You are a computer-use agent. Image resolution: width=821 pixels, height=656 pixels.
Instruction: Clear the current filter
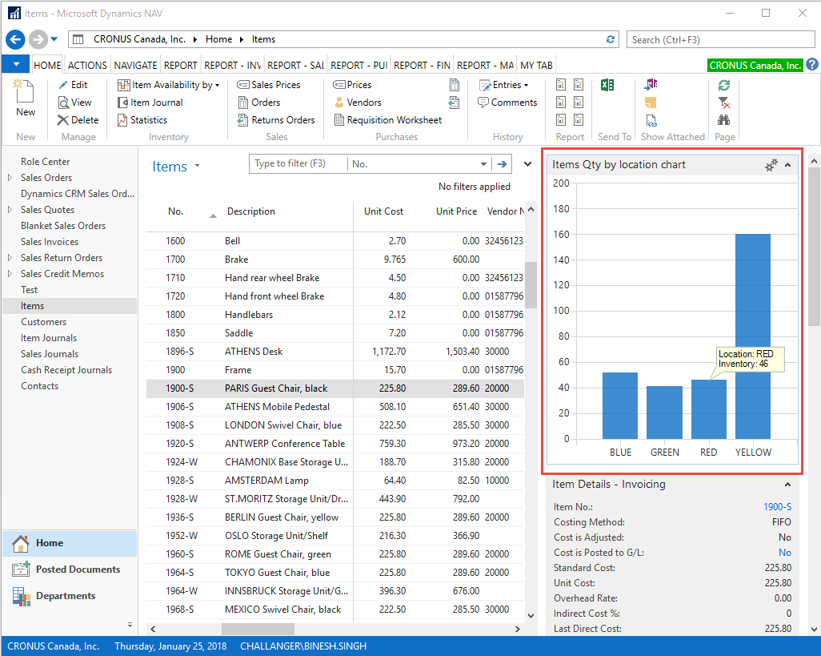[x=724, y=102]
